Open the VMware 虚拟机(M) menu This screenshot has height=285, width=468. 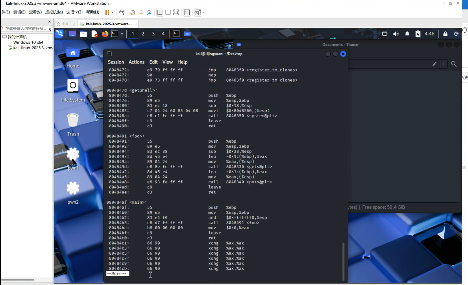coord(54,12)
